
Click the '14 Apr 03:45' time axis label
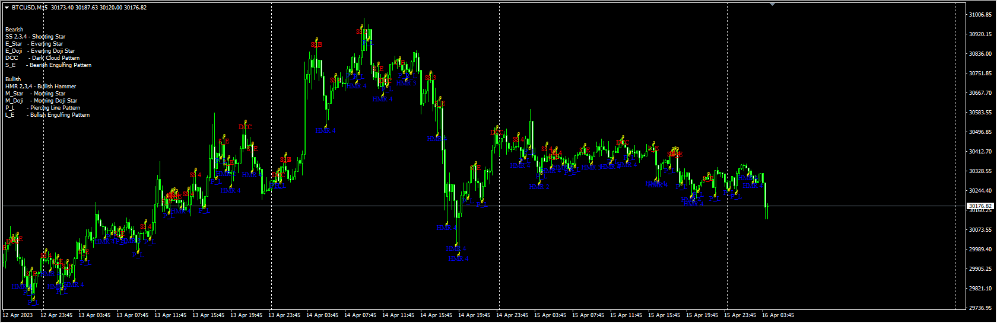[x=322, y=315]
